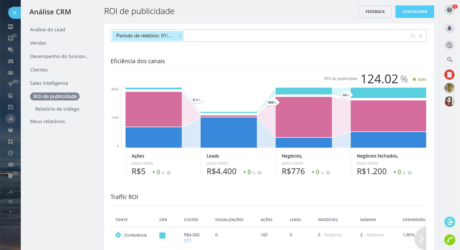460x250 pixels.
Task: Click the Conferência cyan color swatch
Action: [x=162, y=235]
